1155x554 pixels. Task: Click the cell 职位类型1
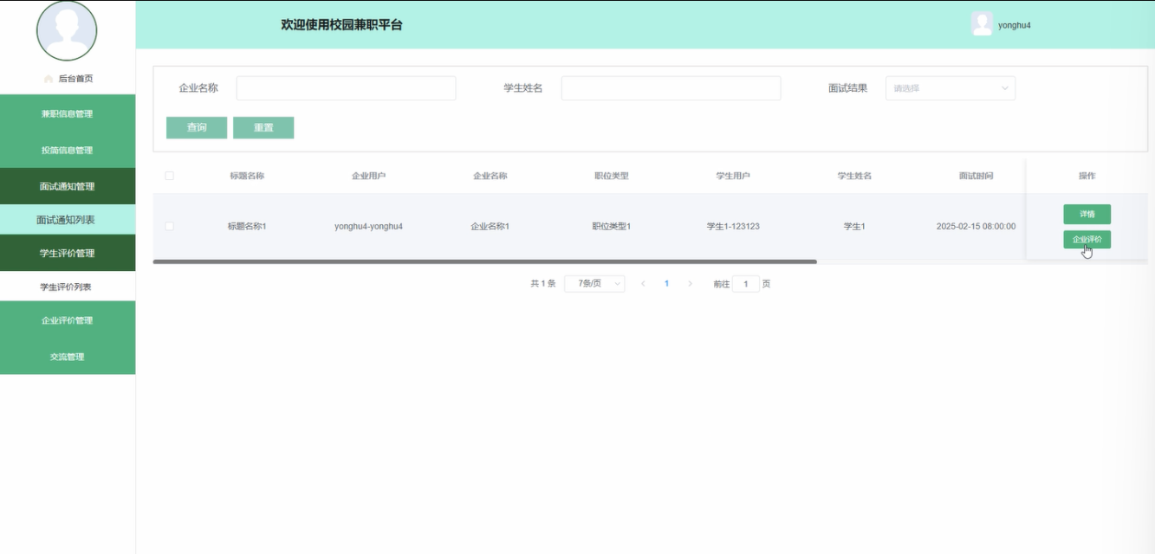click(611, 227)
